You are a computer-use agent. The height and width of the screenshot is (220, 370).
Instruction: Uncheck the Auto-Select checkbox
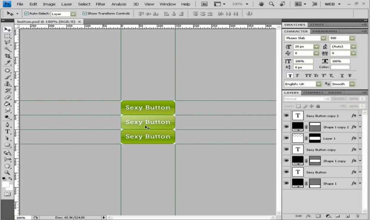[26, 14]
